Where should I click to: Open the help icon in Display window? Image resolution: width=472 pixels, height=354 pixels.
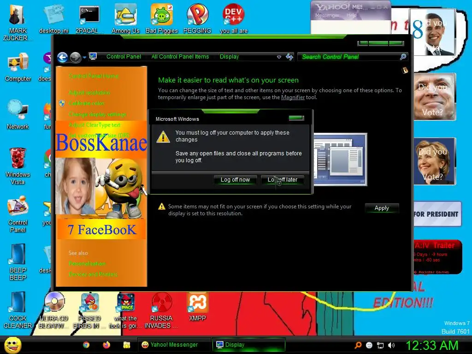(x=405, y=71)
